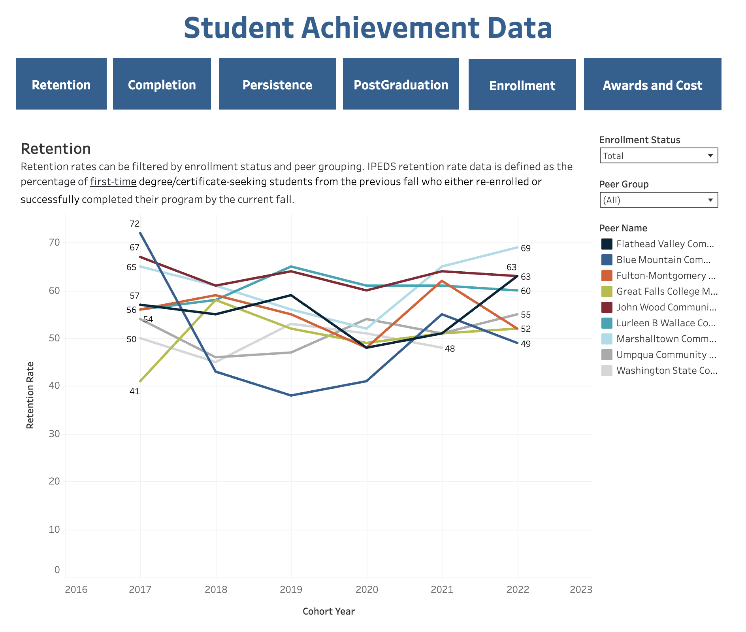Click the Flathead Valley legend color swatch
The width and height of the screenshot is (746, 632).
coord(607,244)
